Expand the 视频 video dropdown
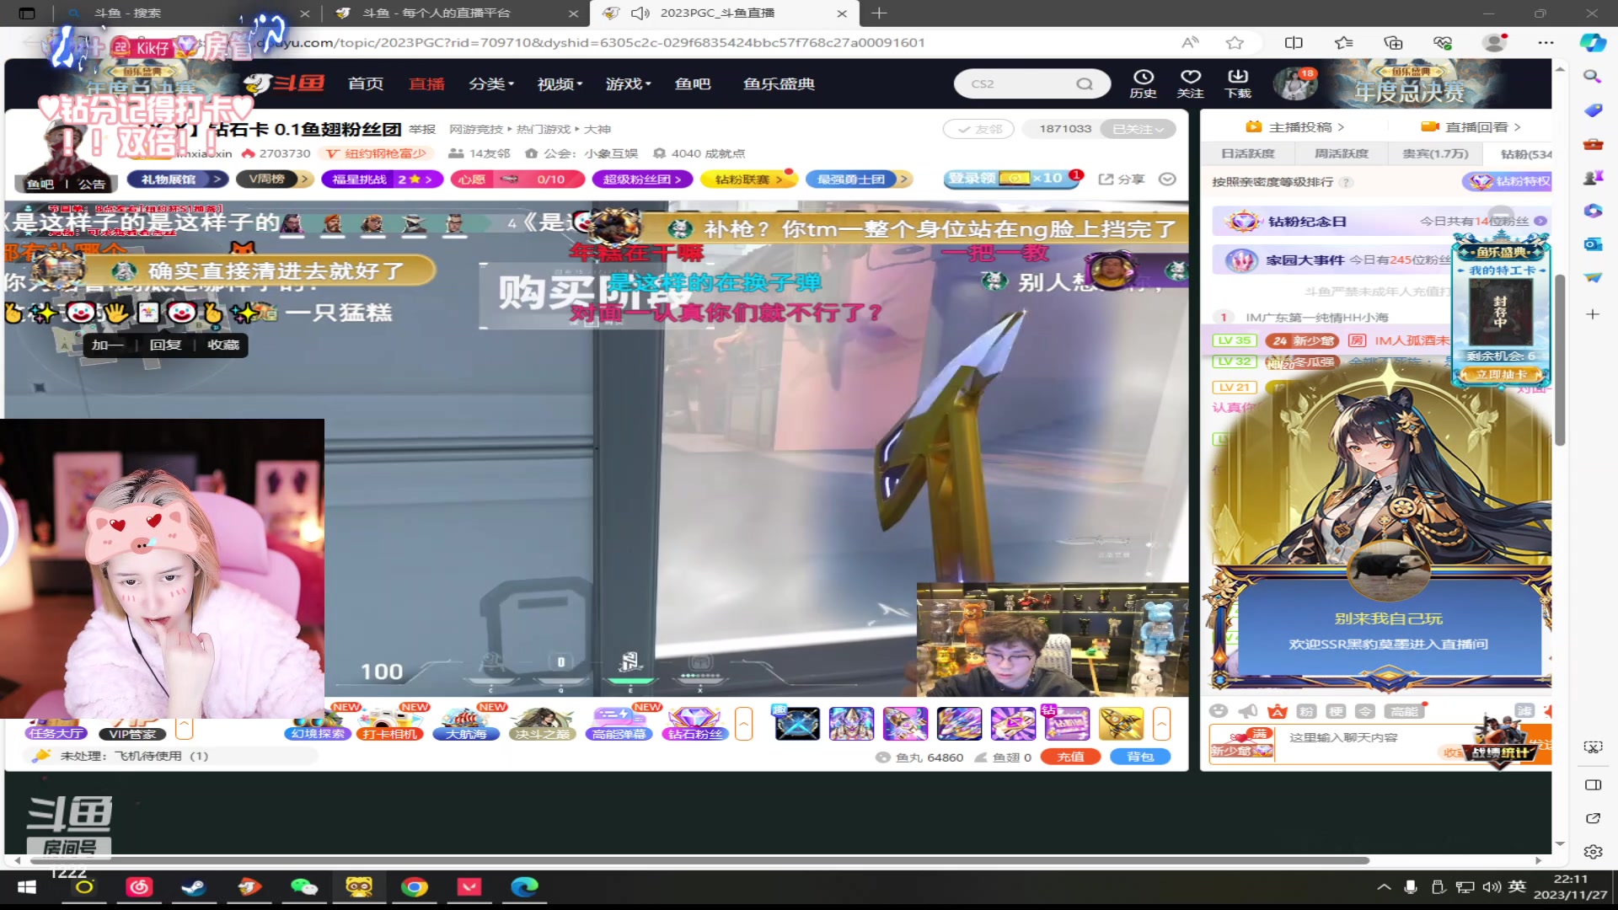The height and width of the screenshot is (910, 1618). pyautogui.click(x=560, y=83)
